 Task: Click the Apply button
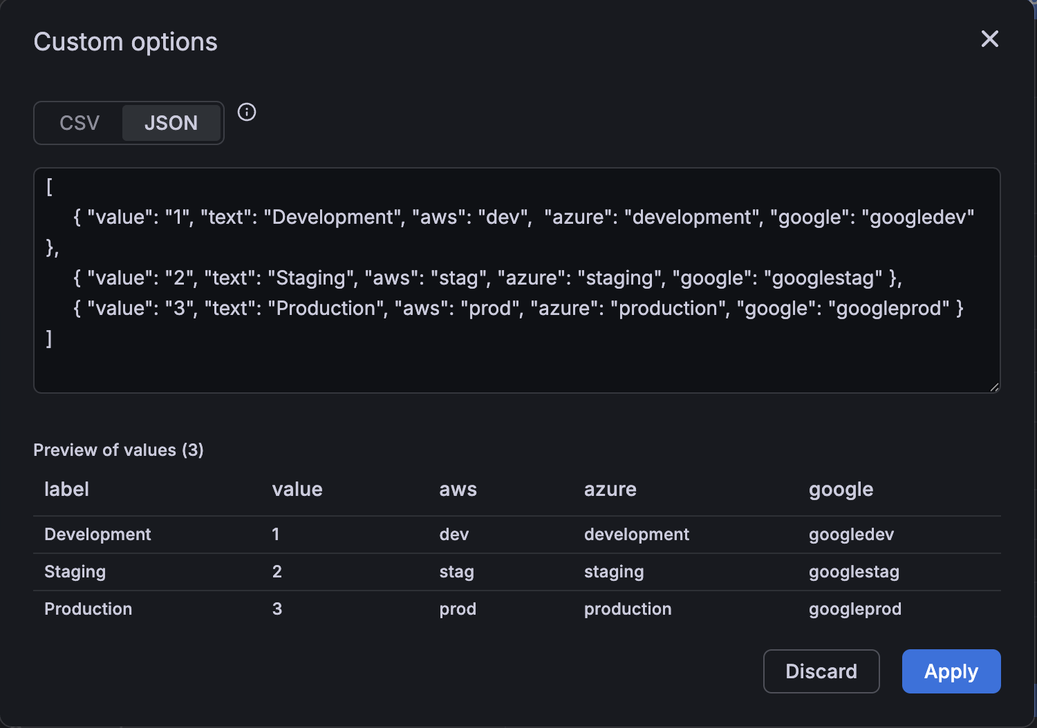[951, 671]
